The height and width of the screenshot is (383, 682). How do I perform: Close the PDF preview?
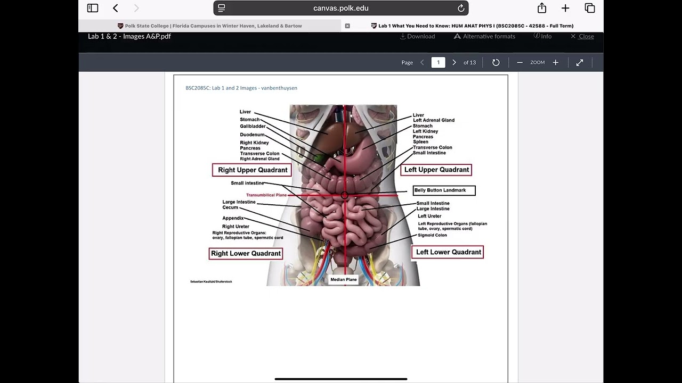(582, 36)
